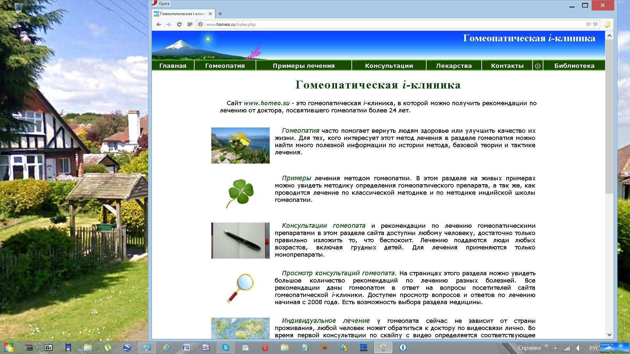Viewport: 630px width, 354px height.
Task: Show hidden tray icons arrow
Action: [555, 348]
